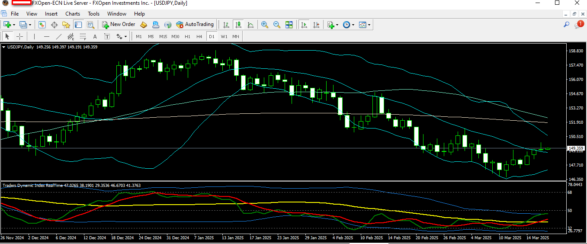
Task: Click the 149.359 current price label
Action: click(576, 148)
